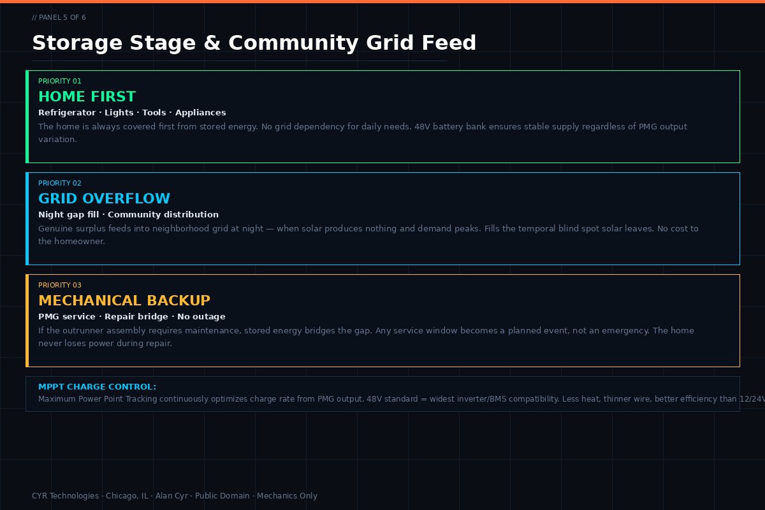This screenshot has width=765, height=510.
Task: Click the "PRIORITY 01" label
Action: 60,81
